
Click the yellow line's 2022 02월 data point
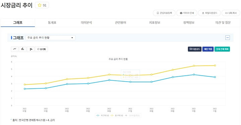click(x=24, y=84)
